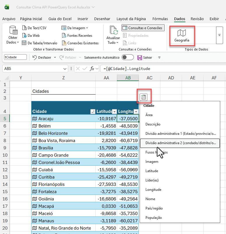This screenshot has height=234, width=226.
Task: Click the De Text/CSV import icon
Action: point(24,28)
